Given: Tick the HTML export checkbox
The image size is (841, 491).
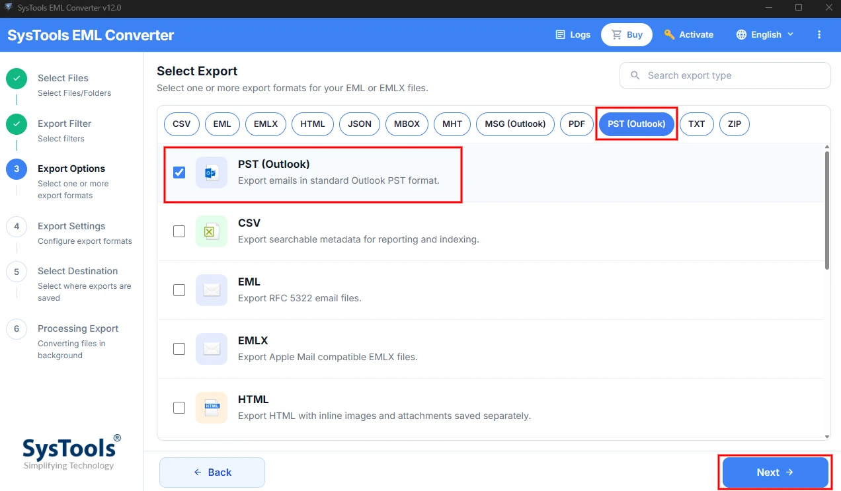Looking at the screenshot, I should click(x=179, y=408).
